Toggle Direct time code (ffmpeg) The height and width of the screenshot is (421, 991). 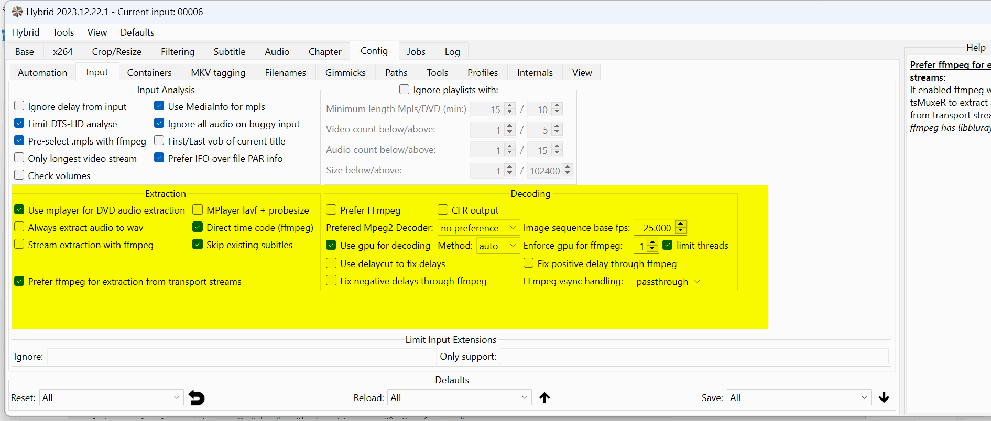click(x=198, y=227)
